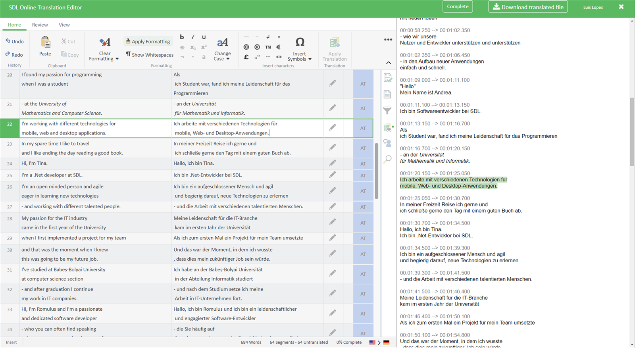Click the pencil status icon for segment 25
Viewport: 635px width, 348px height.
tap(333, 175)
